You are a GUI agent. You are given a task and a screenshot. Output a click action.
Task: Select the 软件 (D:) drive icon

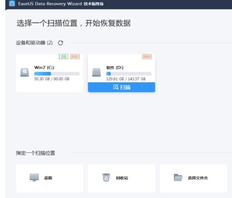pos(97,72)
